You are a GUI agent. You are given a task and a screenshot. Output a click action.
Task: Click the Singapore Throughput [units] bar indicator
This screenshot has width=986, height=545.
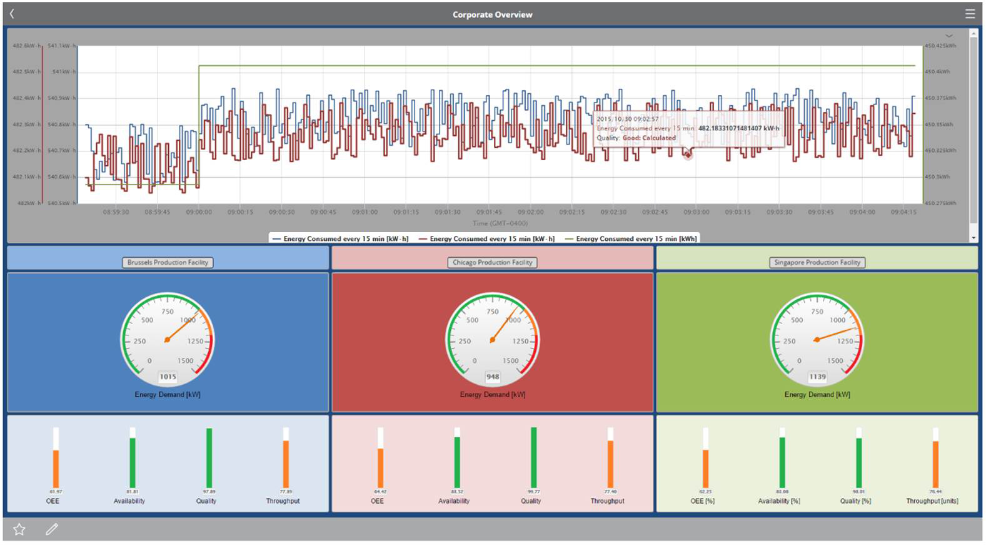[x=935, y=458]
